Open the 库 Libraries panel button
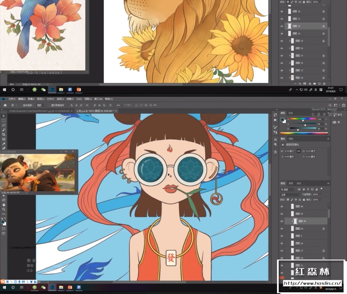Viewport: 347px width, 294px height. 337,122
